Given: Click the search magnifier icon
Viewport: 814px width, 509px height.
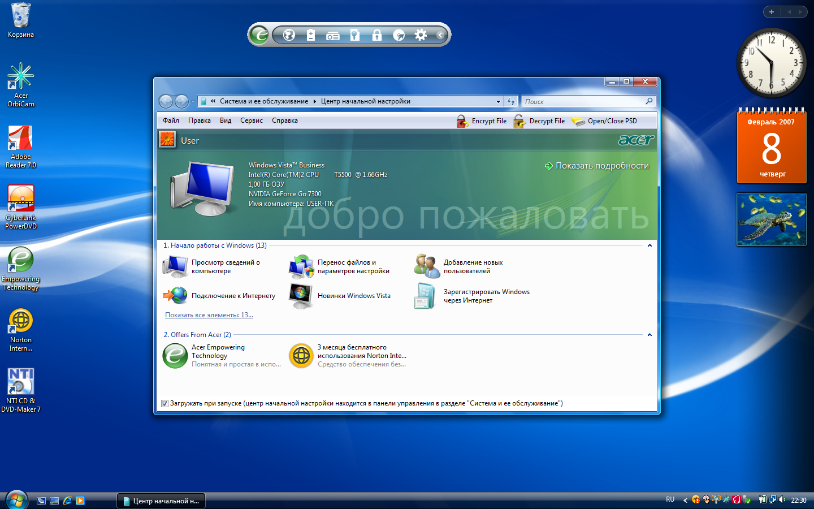Looking at the screenshot, I should tap(649, 101).
